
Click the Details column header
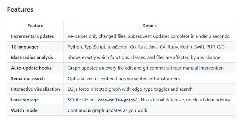149,26
